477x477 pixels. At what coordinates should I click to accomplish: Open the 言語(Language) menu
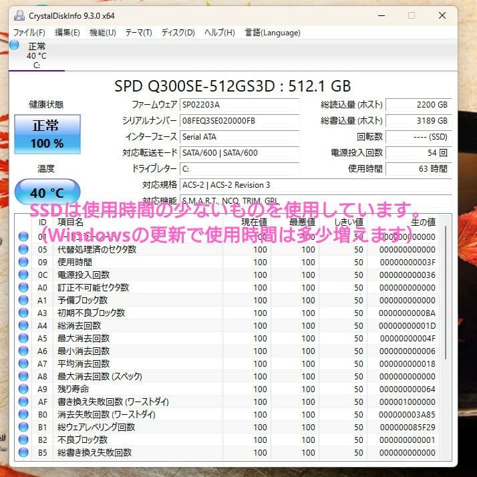[273, 33]
